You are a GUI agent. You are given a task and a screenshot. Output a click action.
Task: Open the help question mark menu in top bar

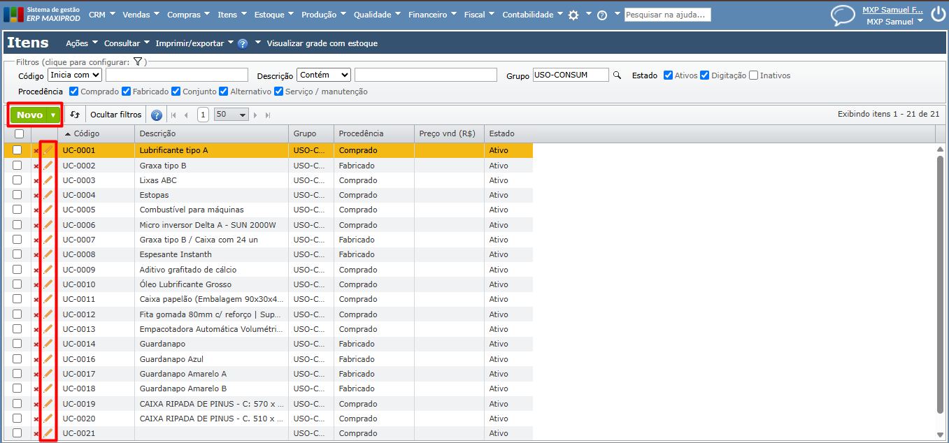pyautogui.click(x=601, y=15)
